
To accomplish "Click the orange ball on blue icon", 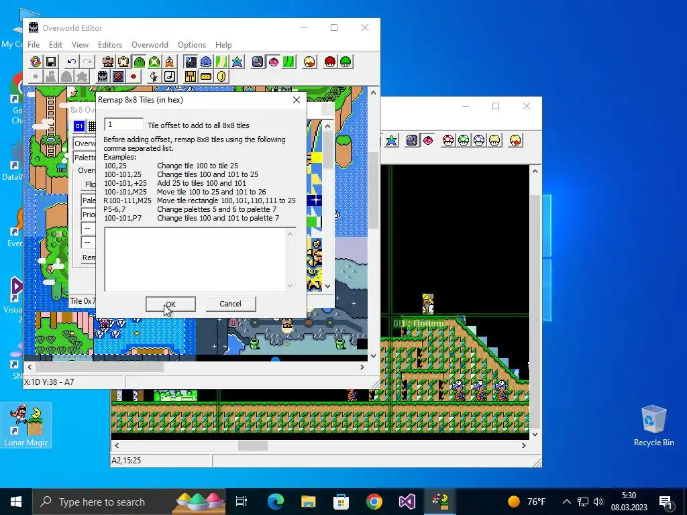I will pyautogui.click(x=118, y=76).
